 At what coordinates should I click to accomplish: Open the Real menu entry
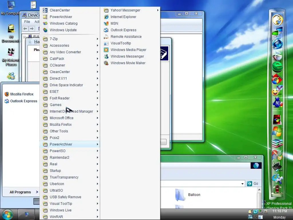pos(70,164)
